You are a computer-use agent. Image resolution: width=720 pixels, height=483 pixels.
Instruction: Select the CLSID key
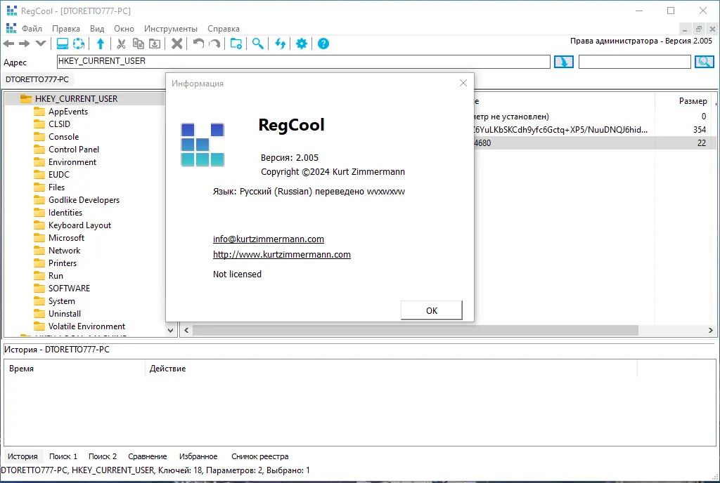point(59,124)
